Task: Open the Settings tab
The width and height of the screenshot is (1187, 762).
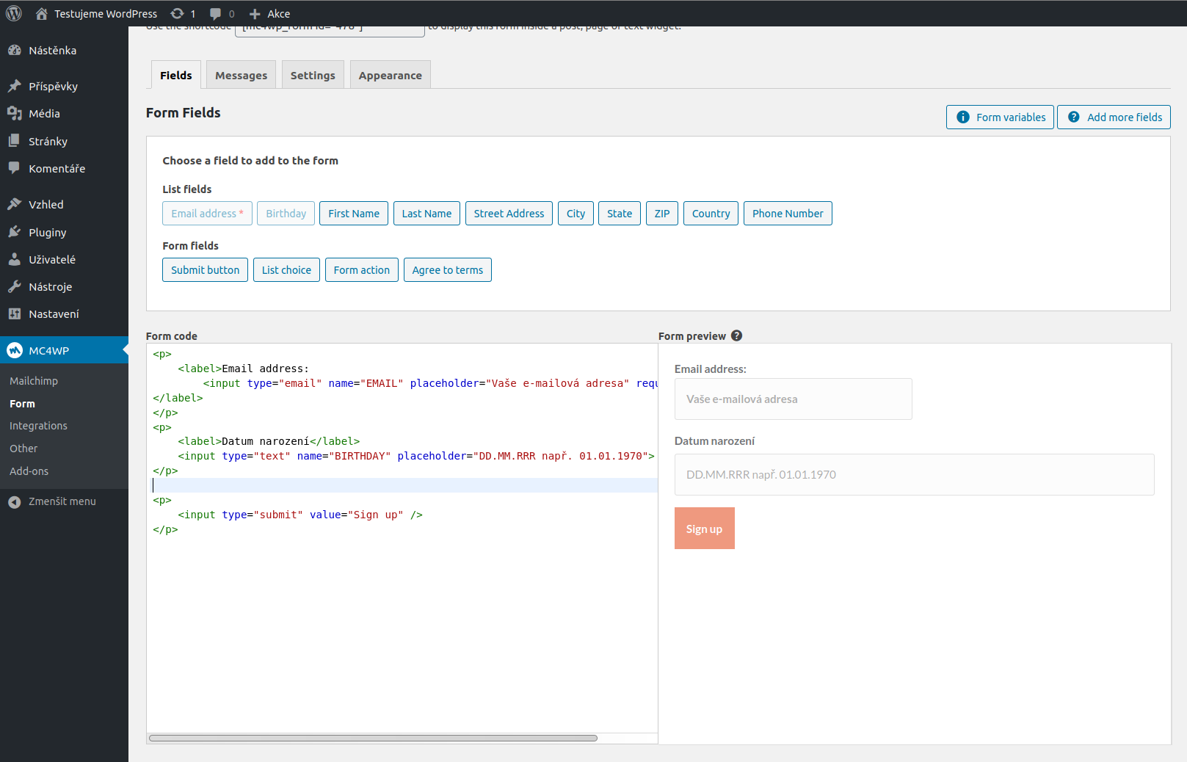Action: pos(313,75)
